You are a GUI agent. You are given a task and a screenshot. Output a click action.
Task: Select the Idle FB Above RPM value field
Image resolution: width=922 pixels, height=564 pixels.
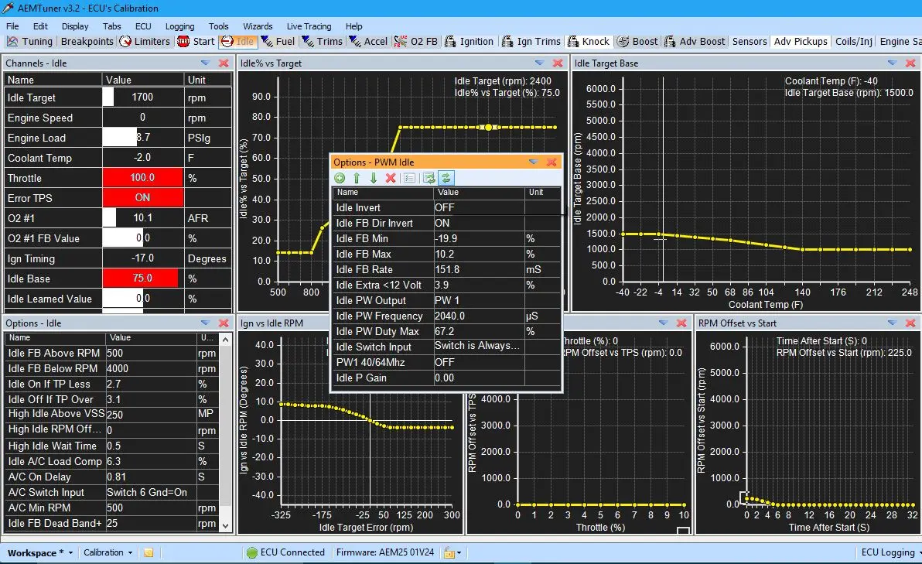coord(150,353)
